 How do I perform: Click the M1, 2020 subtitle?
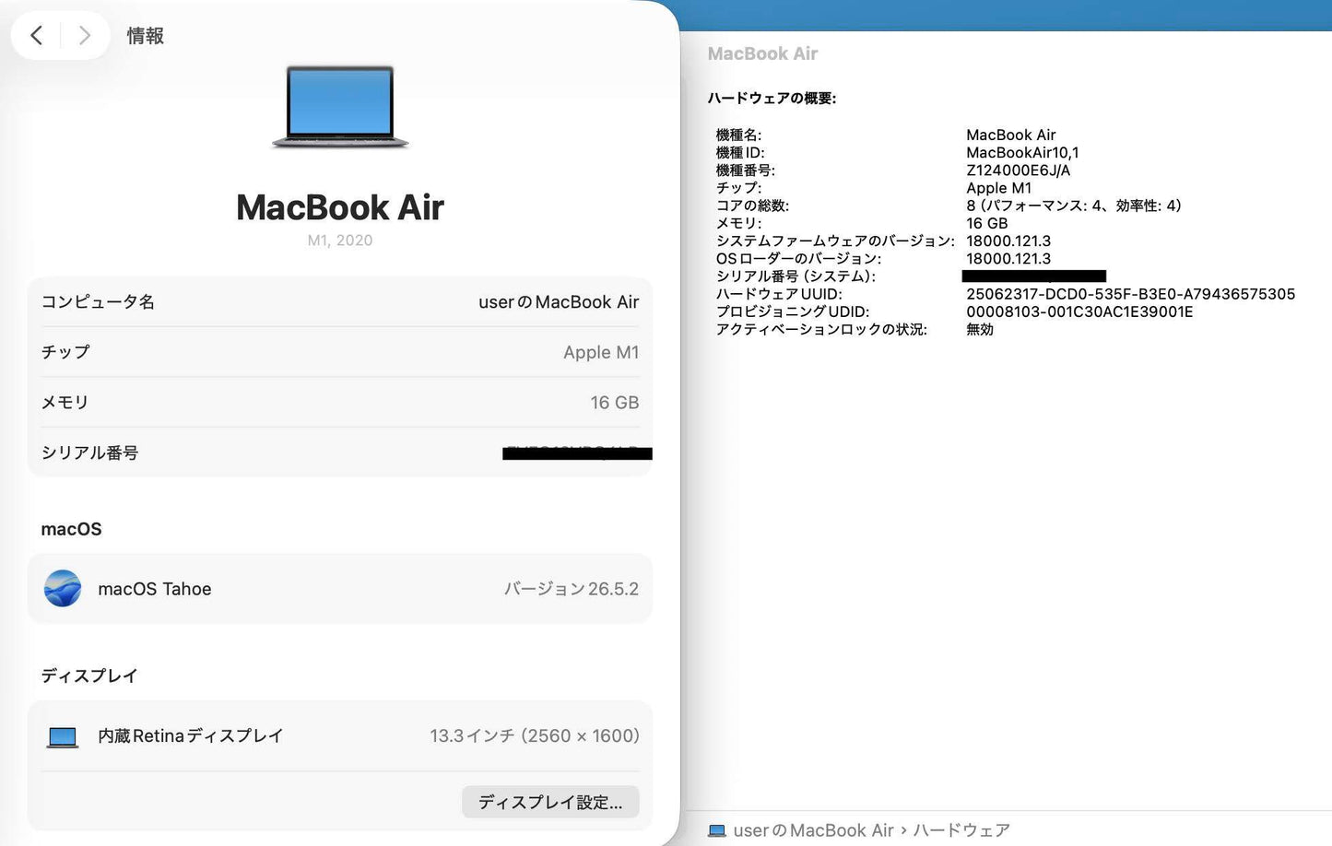340,241
